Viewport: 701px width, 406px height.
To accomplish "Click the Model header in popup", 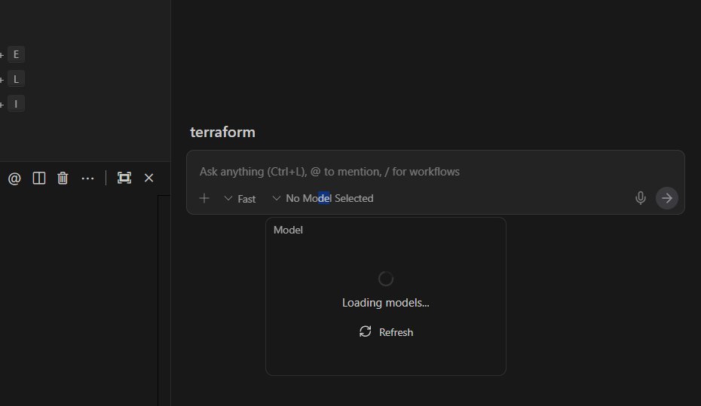I will [288, 230].
